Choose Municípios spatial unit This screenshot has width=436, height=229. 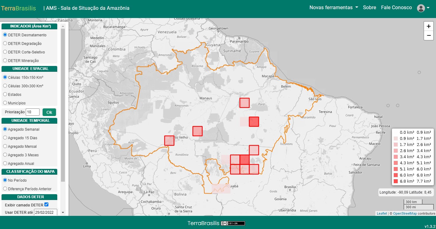[14, 103]
